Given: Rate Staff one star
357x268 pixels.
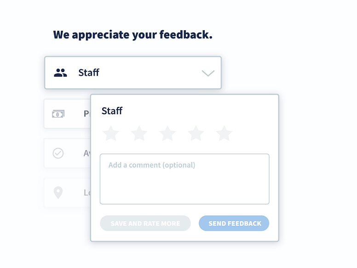Looking at the screenshot, I should click(111, 134).
